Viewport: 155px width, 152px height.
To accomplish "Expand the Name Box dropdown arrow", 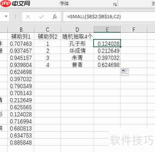I will click(6, 16).
